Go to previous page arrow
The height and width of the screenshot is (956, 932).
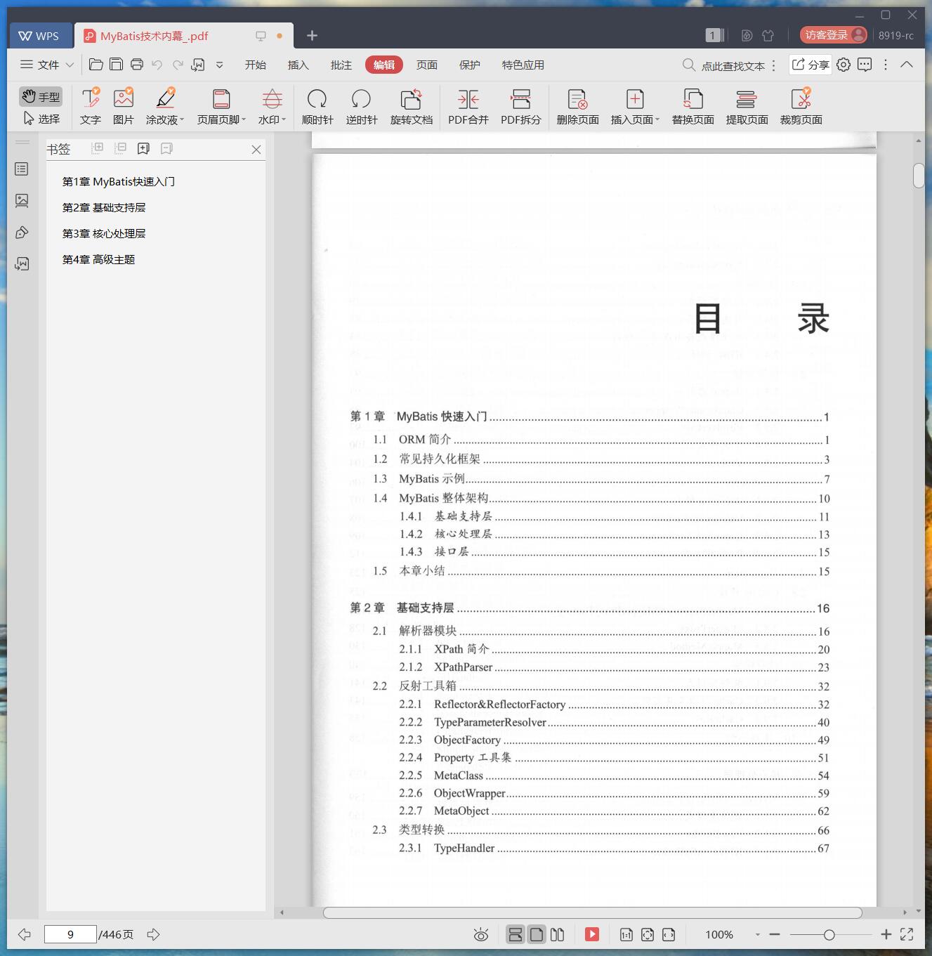(x=25, y=934)
